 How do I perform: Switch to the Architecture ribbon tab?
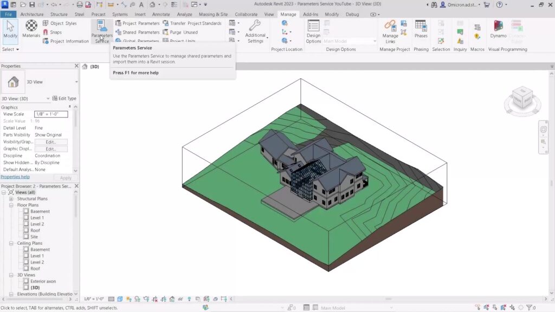coord(32,14)
